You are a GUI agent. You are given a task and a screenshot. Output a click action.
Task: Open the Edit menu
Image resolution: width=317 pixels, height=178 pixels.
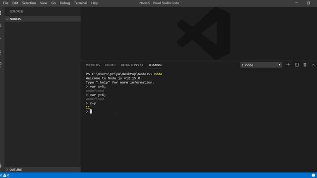pos(15,3)
